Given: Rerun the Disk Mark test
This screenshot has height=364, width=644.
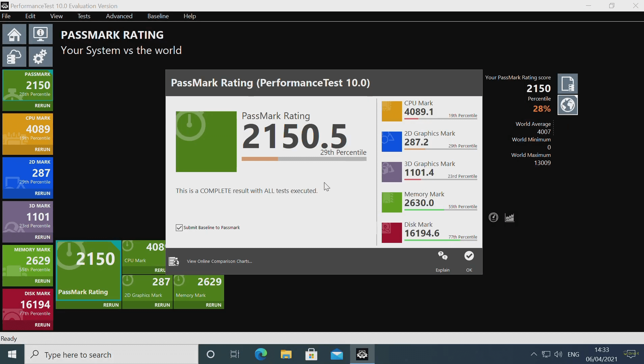Looking at the screenshot, I should 42,325.
